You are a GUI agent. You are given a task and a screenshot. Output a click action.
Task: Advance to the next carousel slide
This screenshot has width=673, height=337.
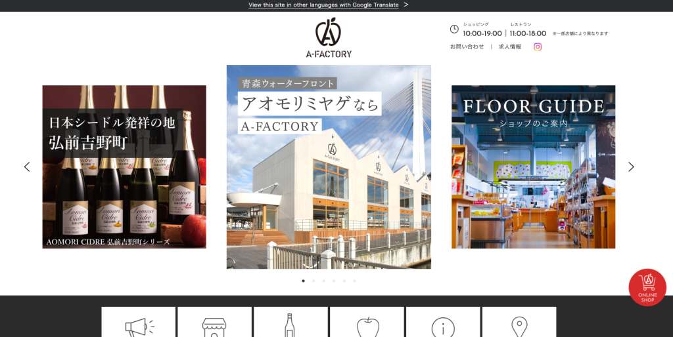pos(631,167)
